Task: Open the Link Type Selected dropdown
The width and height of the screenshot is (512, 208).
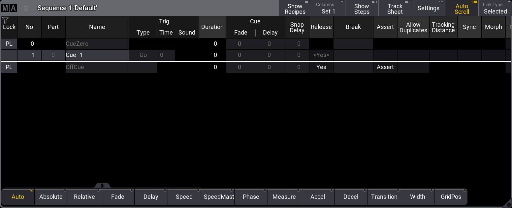Action: [495, 9]
